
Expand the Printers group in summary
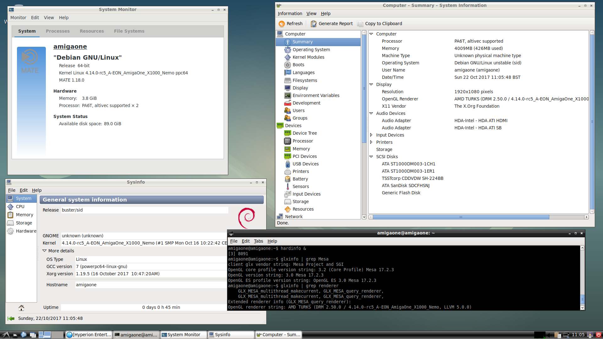(371, 142)
